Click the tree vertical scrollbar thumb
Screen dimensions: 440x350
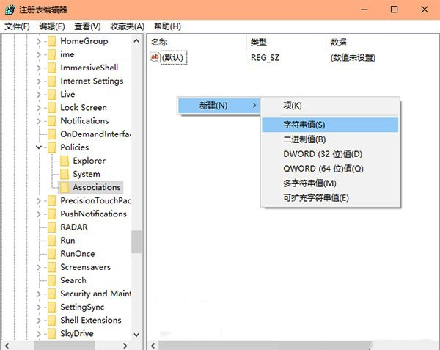click(136, 241)
